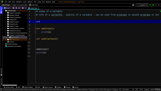
Task: Open the Problems tool window
Action: pyautogui.click(x=58, y=87)
